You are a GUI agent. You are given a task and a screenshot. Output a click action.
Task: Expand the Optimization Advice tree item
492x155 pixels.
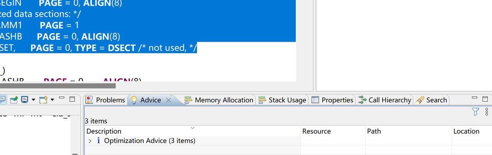click(x=90, y=141)
